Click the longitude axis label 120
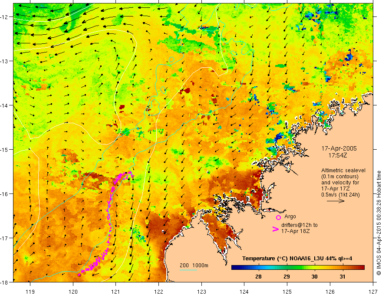Viewport: 382px width, 295px height. point(73,292)
